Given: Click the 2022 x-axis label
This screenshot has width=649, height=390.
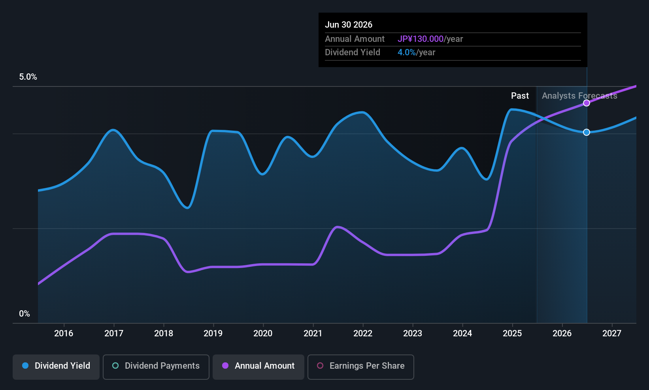Looking at the screenshot, I should (363, 333).
